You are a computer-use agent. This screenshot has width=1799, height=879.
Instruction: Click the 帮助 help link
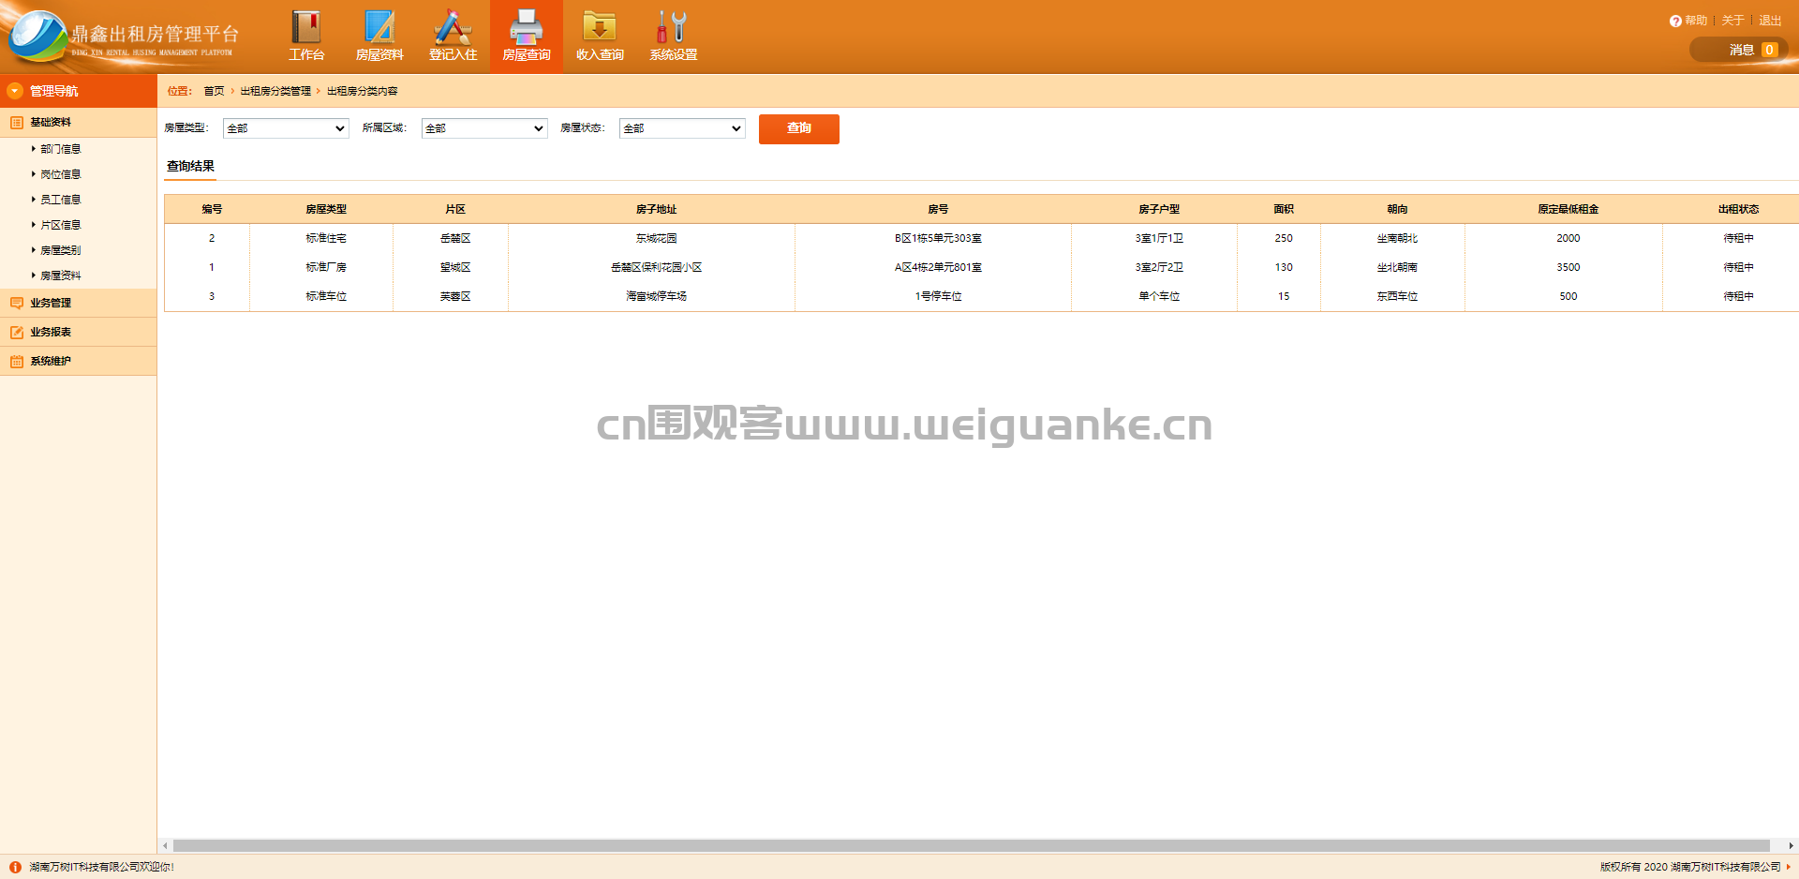pos(1696,21)
